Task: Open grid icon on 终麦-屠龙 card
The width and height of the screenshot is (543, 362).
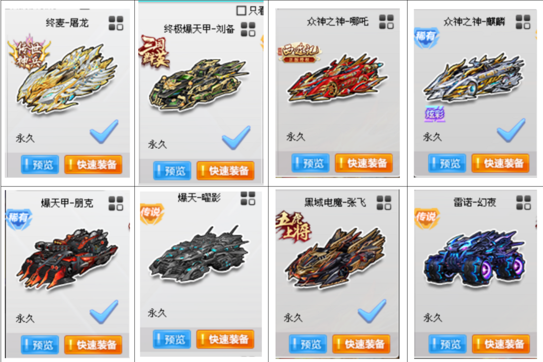Action: tap(116, 23)
